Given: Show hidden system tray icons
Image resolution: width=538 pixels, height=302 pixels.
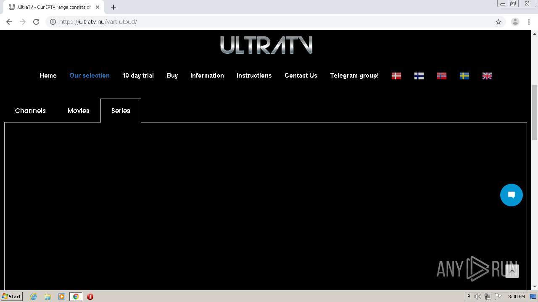Looking at the screenshot, I should point(469,297).
